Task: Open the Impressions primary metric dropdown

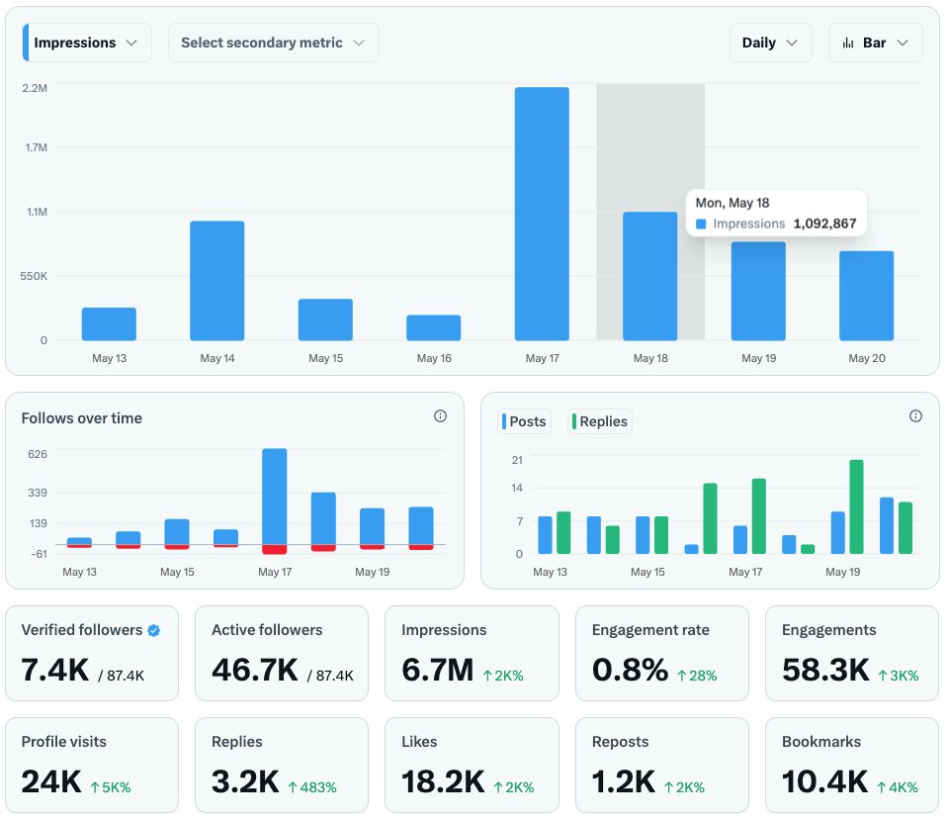Action: pyautogui.click(x=87, y=43)
